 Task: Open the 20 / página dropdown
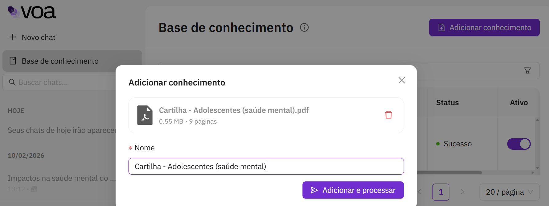tap(509, 192)
